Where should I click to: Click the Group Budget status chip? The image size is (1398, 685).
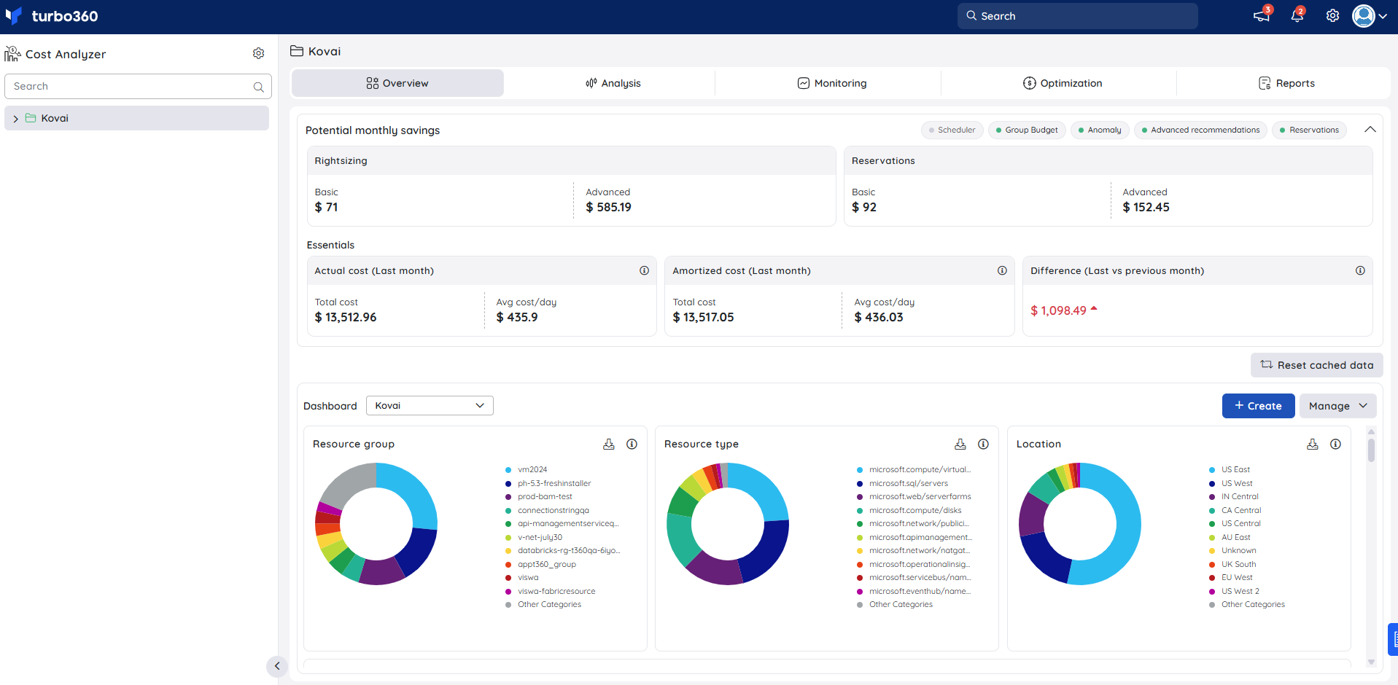point(1027,130)
